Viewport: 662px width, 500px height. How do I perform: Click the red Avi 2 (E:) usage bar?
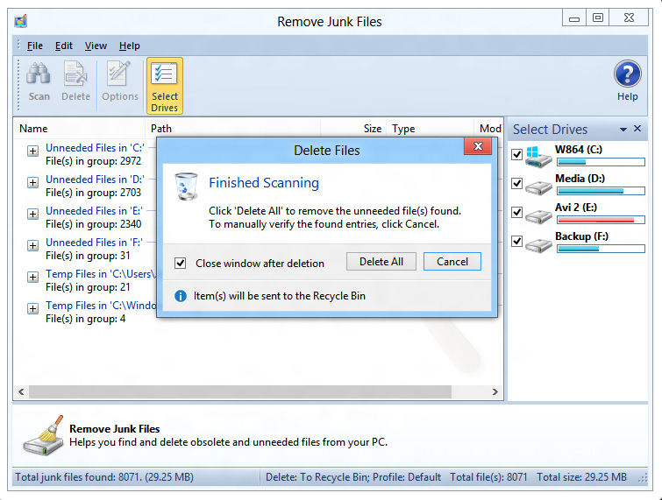(x=601, y=220)
